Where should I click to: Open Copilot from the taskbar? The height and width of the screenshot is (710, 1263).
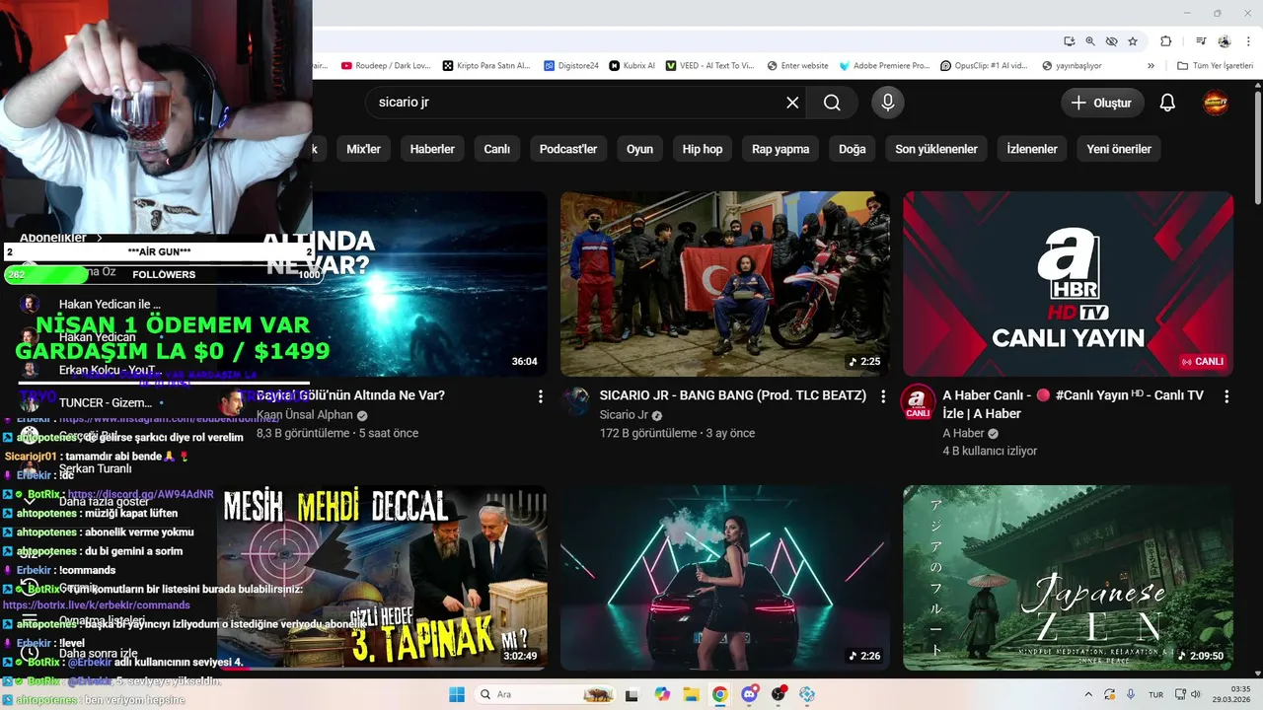point(662,694)
